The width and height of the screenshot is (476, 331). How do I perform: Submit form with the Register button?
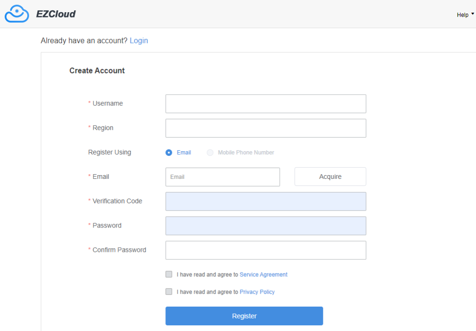244,316
